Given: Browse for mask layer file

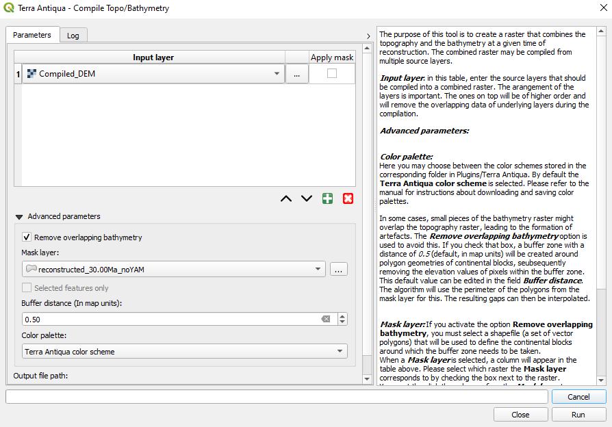Looking at the screenshot, I should coord(339,270).
